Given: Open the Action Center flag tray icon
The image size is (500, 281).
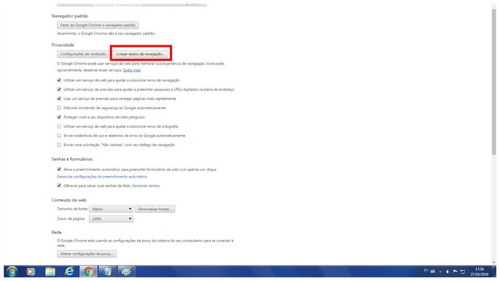Looking at the screenshot, I should 455,272.
